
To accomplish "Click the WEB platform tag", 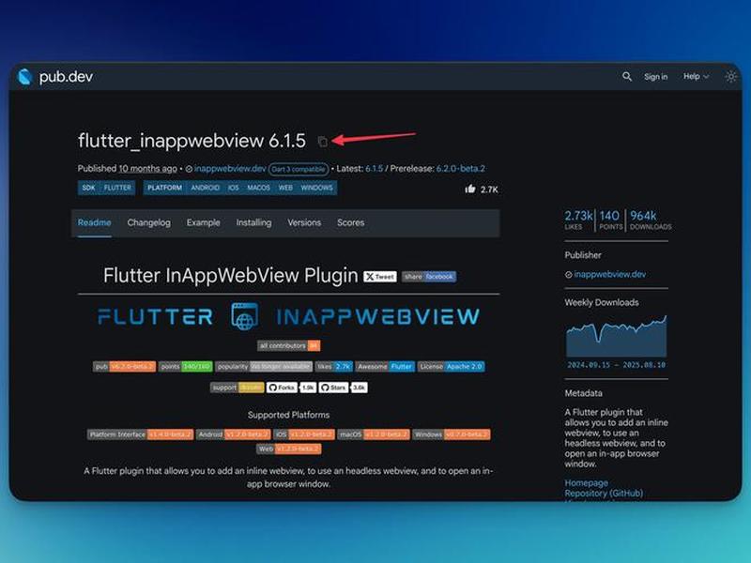I will click(285, 188).
